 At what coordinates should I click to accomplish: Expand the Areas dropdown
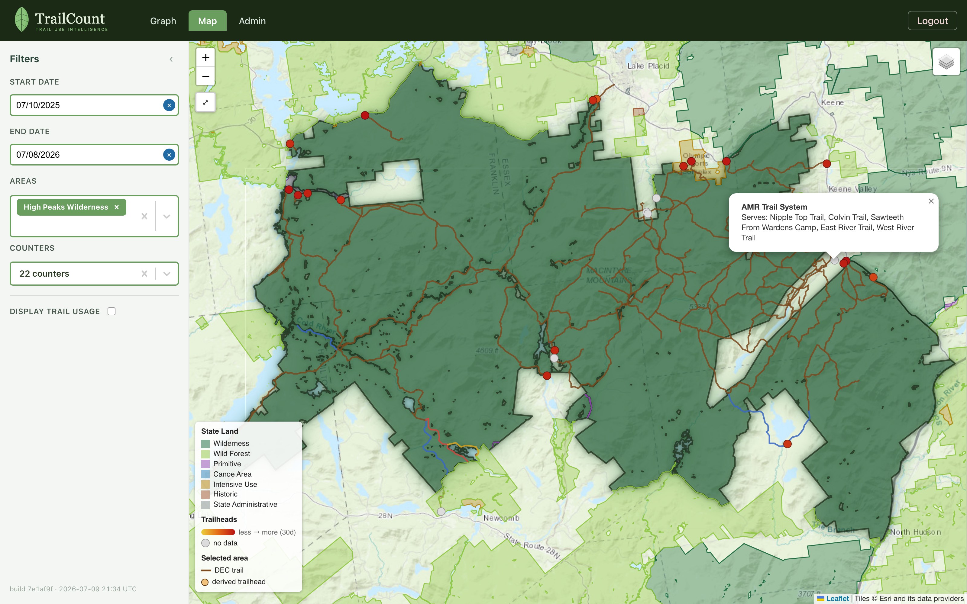coord(167,216)
